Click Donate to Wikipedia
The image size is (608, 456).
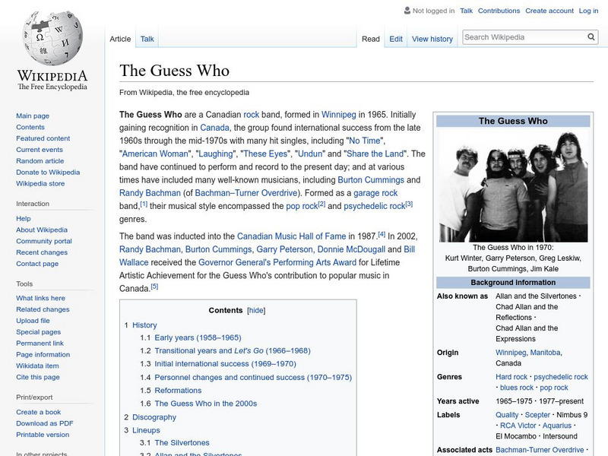[48, 173]
